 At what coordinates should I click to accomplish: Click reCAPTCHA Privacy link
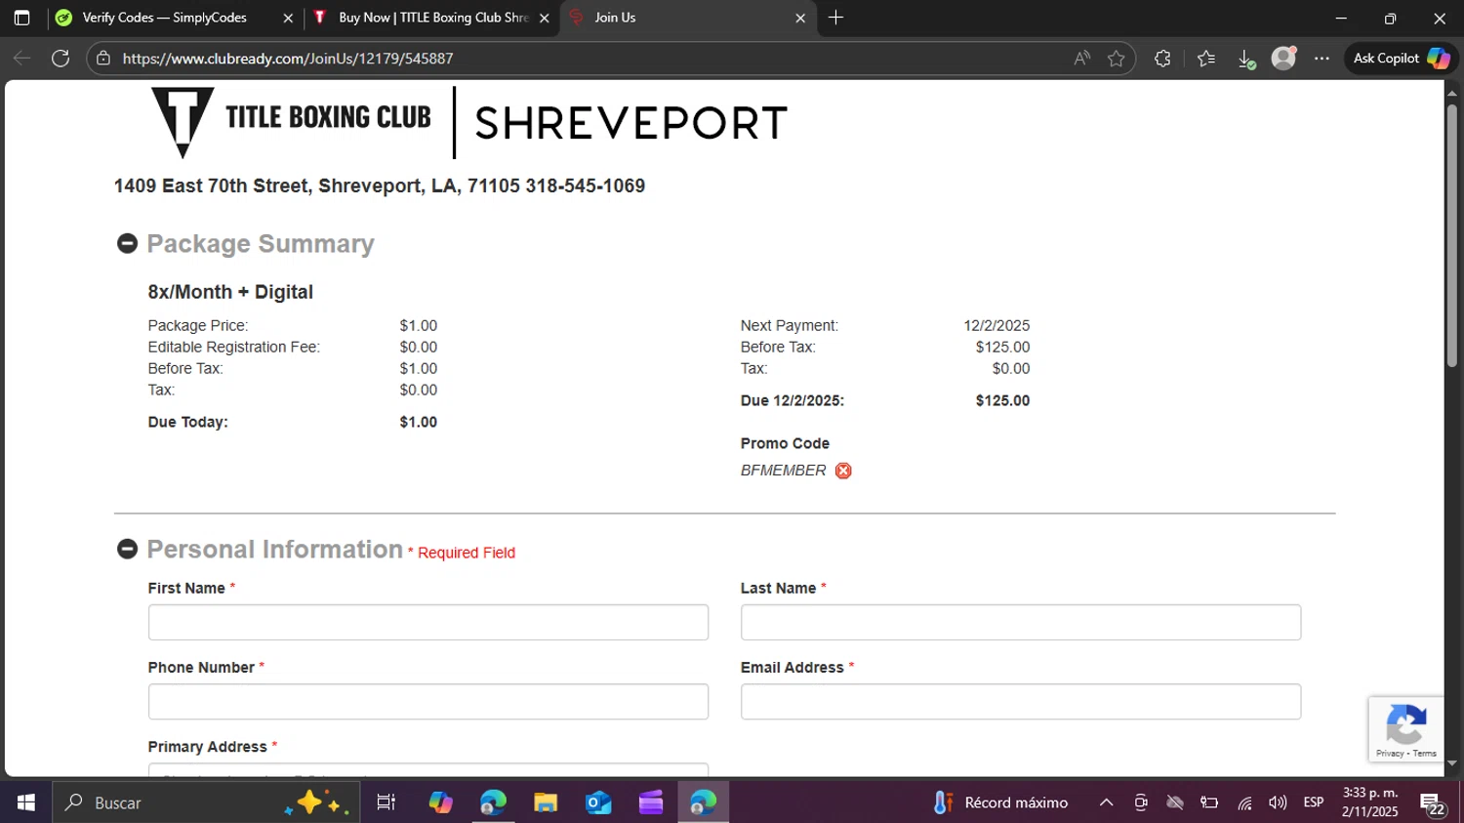(1390, 754)
